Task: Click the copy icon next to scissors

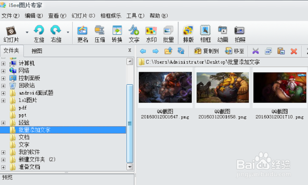Action: pyautogui.click(x=268, y=51)
